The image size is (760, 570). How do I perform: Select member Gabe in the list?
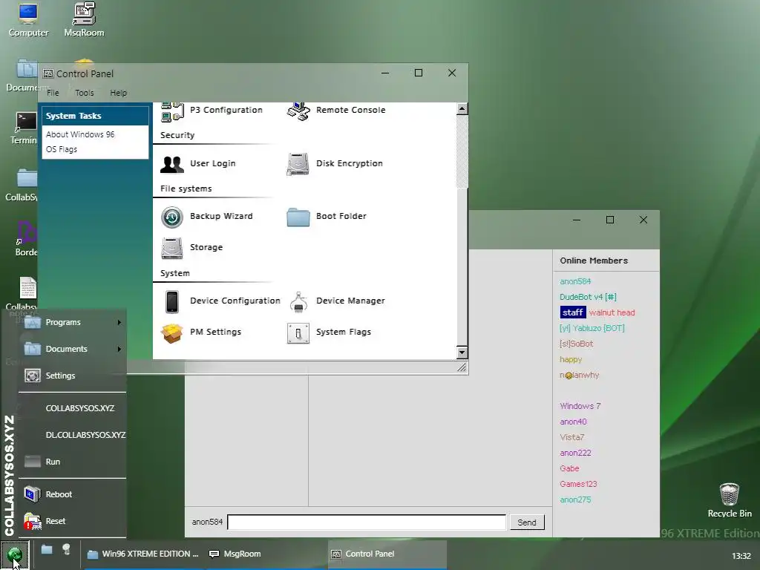point(569,469)
